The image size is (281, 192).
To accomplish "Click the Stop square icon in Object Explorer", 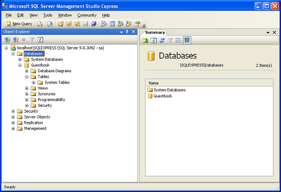I will tap(24, 40).
